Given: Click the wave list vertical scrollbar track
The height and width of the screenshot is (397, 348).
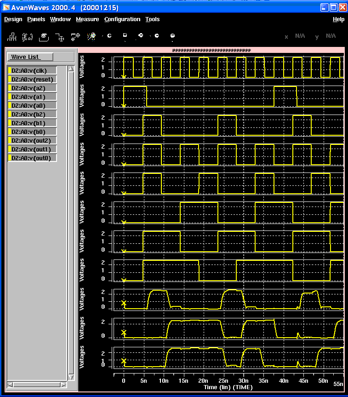Looking at the screenshot, I should point(71,223).
